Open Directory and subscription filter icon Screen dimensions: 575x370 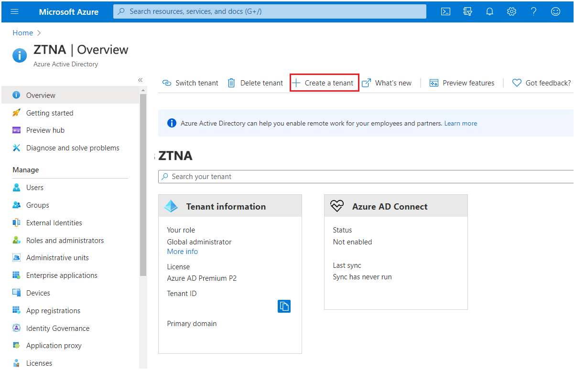pos(468,11)
